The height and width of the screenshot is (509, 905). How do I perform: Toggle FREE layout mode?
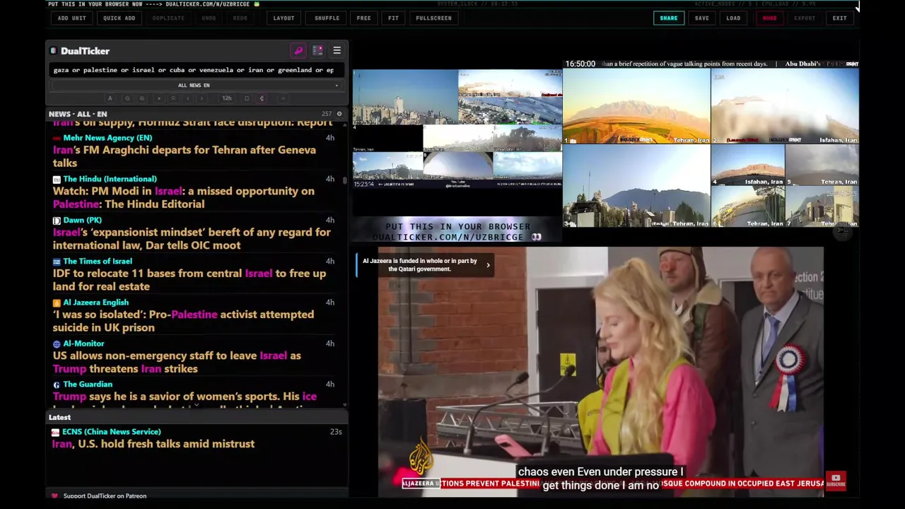click(x=363, y=18)
